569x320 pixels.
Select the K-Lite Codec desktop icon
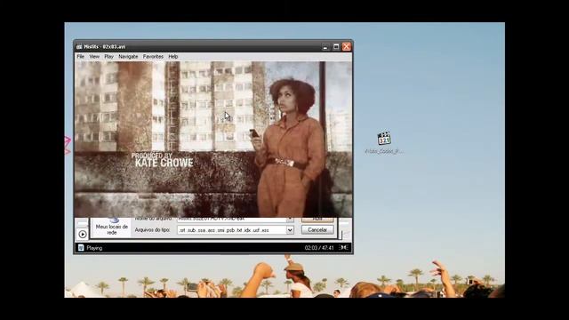click(x=384, y=143)
